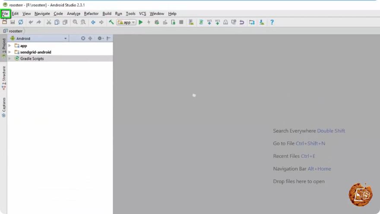Click the project panel settings gear icon
Image resolution: width=380 pixels, height=214 pixels.
pyautogui.click(x=100, y=38)
